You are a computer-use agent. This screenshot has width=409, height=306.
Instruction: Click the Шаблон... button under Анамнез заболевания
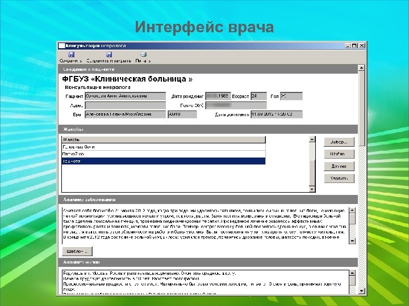click(x=77, y=252)
